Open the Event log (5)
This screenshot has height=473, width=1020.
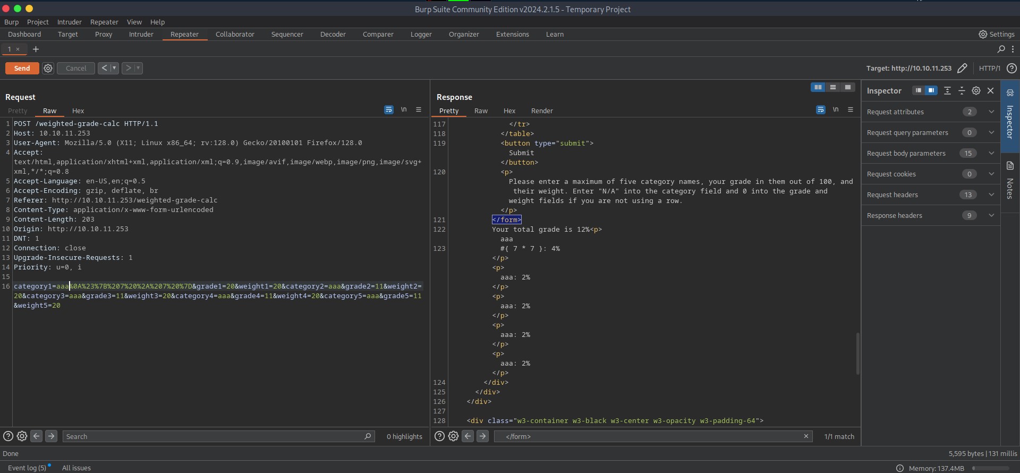coord(27,468)
